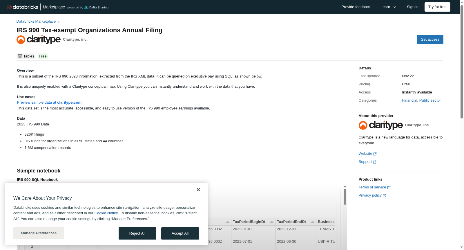Close the privacy cookie dialog
The image size is (464, 250).
click(198, 190)
